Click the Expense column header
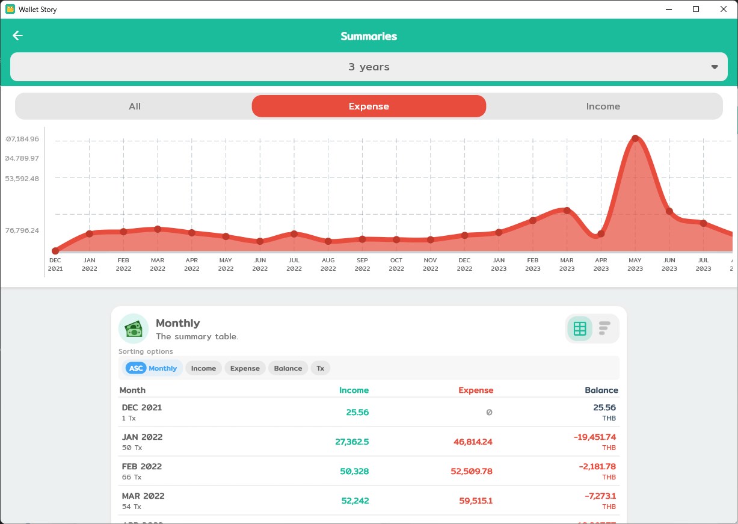738x524 pixels. pos(476,390)
